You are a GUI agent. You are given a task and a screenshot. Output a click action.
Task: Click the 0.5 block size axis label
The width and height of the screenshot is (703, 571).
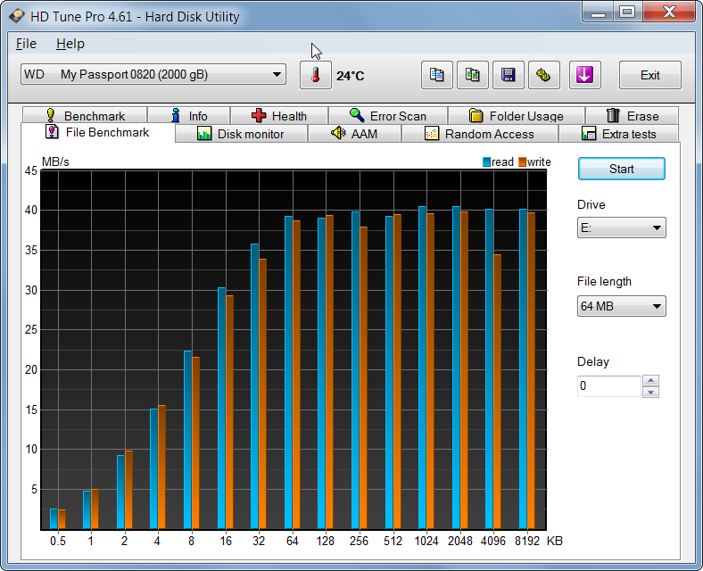click(58, 541)
